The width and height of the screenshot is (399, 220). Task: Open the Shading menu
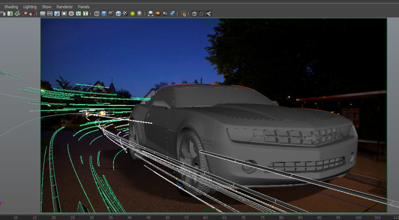coord(11,7)
